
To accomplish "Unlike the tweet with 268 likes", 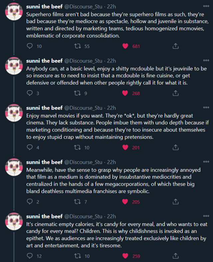I will 125,93.
